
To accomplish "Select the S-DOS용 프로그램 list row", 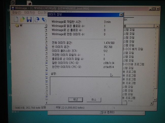I will (x=134, y=64).
